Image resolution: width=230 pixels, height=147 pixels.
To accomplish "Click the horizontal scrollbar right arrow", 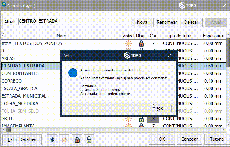I will click(223, 130).
